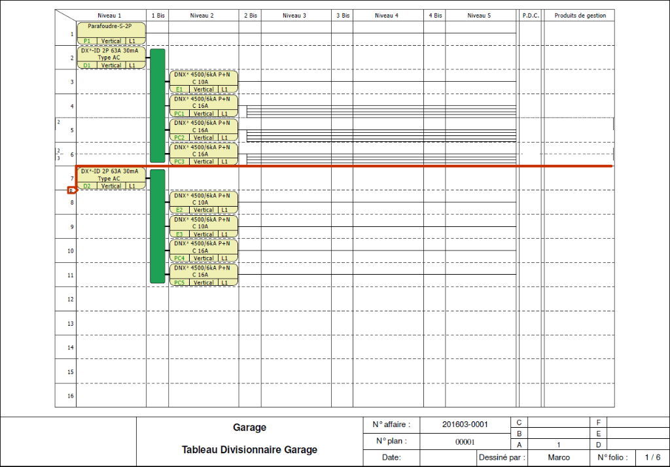The height and width of the screenshot is (467, 670).
Task: Click the N° plan value 00001
Action: tap(465, 441)
